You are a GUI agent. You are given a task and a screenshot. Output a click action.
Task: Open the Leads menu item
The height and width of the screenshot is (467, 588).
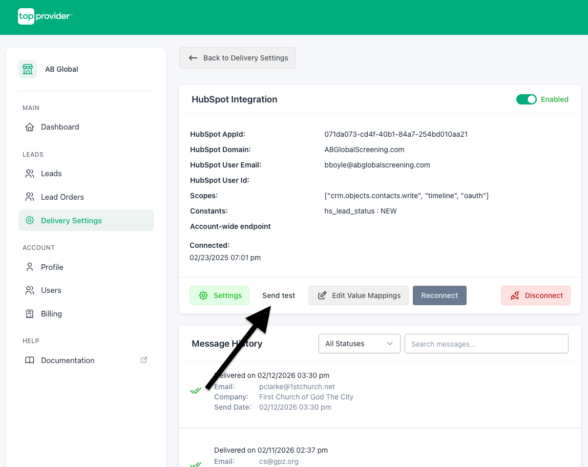click(x=51, y=174)
